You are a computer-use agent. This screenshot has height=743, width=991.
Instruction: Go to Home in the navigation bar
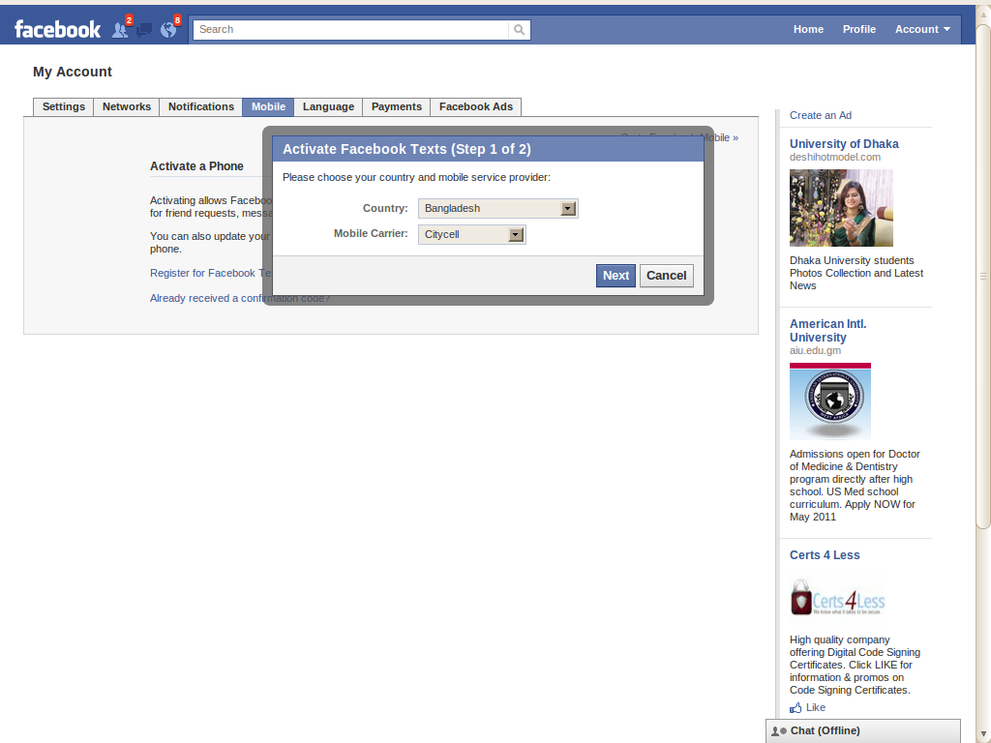pos(808,29)
